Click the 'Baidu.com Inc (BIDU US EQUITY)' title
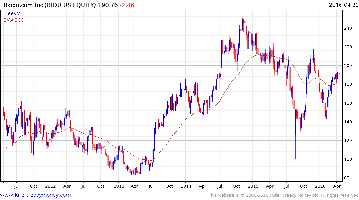This screenshot has width=359, height=200. (x=50, y=5)
